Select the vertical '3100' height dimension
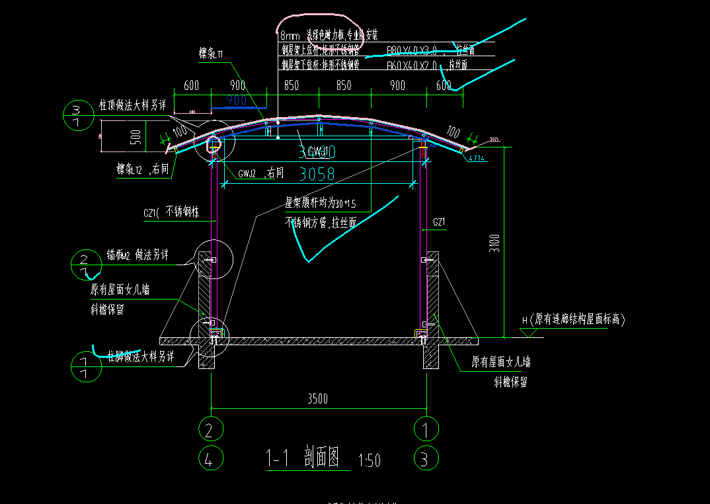 pyautogui.click(x=494, y=243)
